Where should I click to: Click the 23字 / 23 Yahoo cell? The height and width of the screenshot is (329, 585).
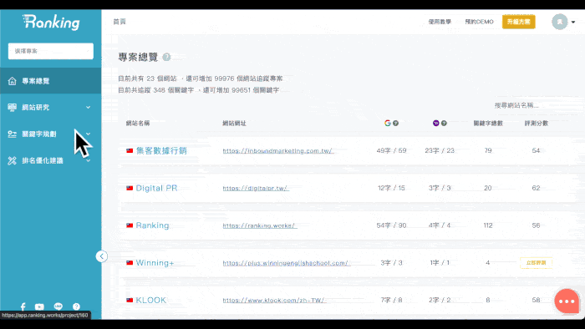440,150
